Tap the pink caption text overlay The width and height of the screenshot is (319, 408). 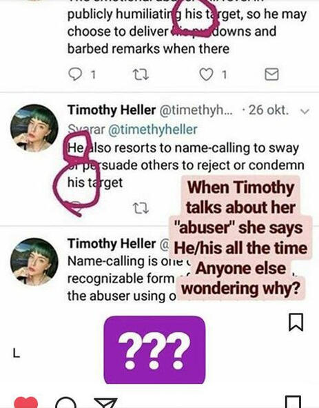click(x=240, y=238)
